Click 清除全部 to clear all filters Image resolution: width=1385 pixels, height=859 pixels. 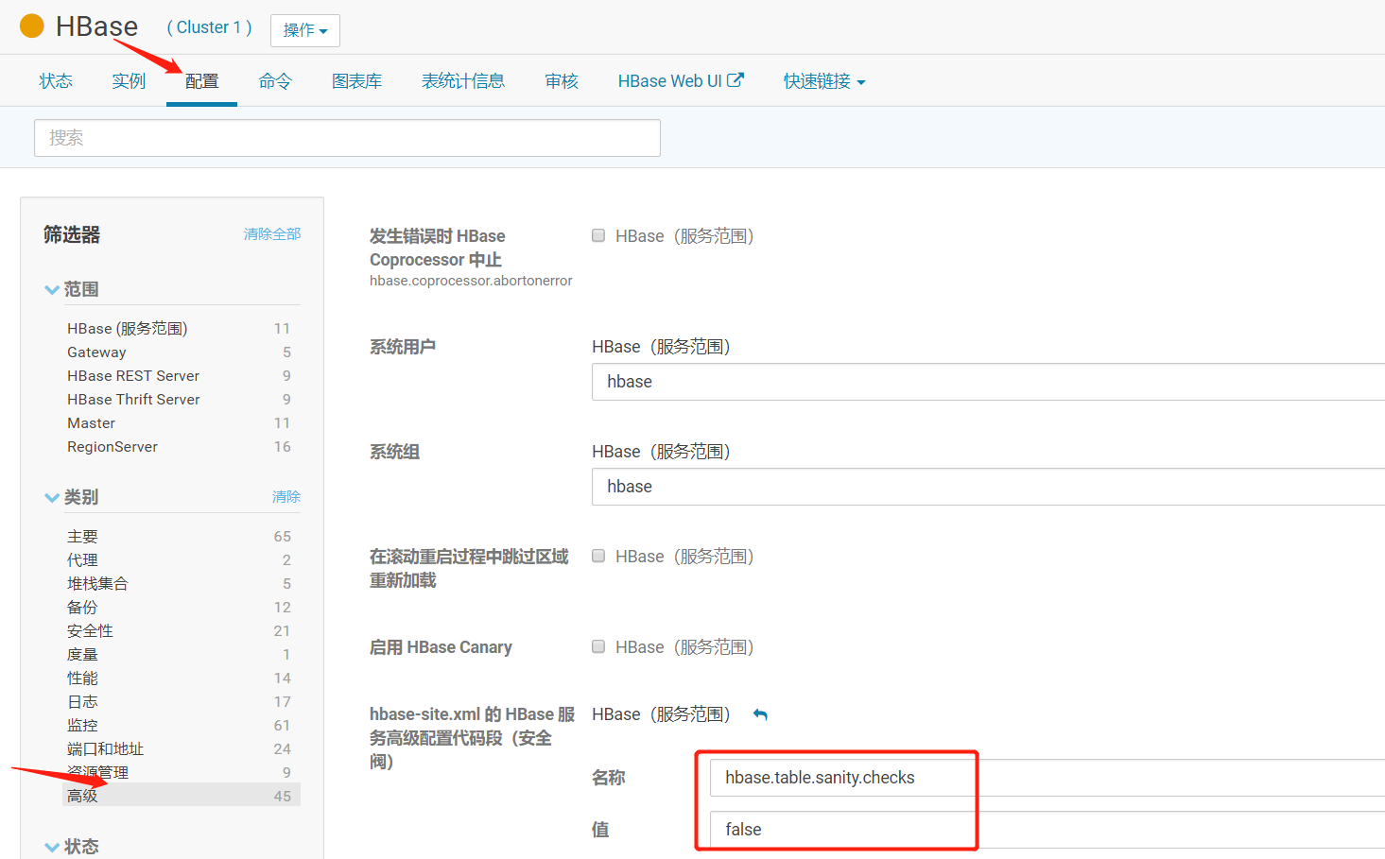(272, 233)
